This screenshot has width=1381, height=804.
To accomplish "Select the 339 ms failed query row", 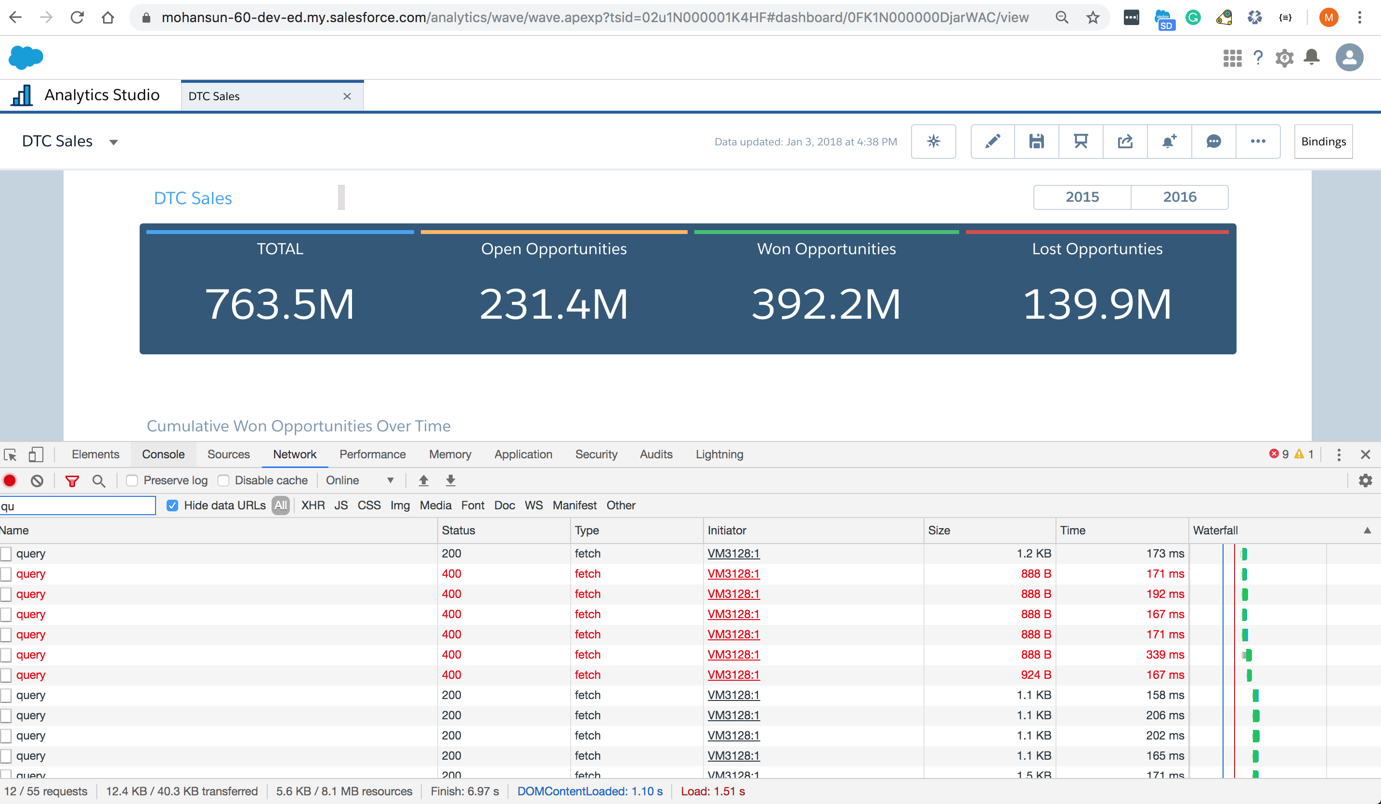I will [x=690, y=654].
